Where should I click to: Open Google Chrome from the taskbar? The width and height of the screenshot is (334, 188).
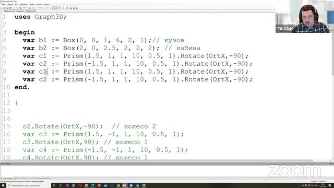pos(118,185)
